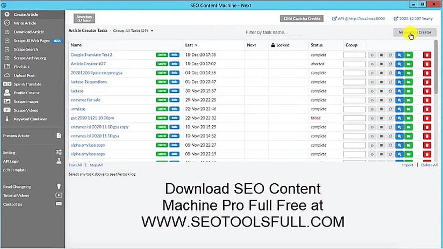Open Create Article in sidebar
Screen dimensions: 443x249
click(x=26, y=15)
